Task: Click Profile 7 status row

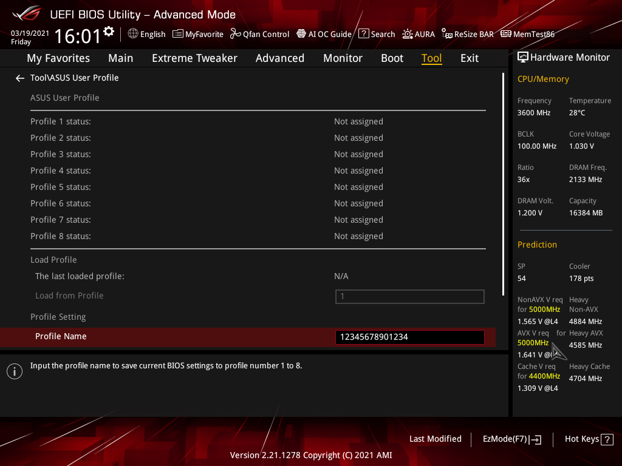Action: 258,220
